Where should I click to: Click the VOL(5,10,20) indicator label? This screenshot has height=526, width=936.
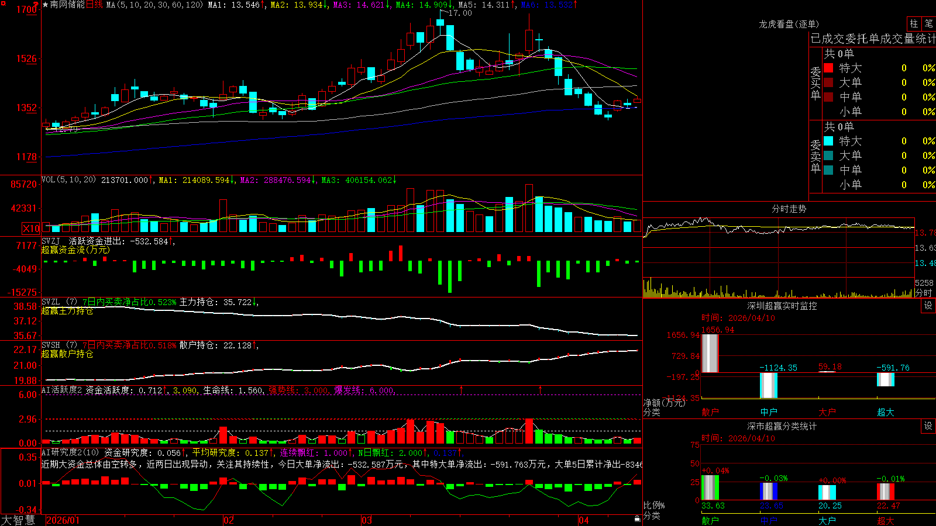pyautogui.click(x=68, y=180)
